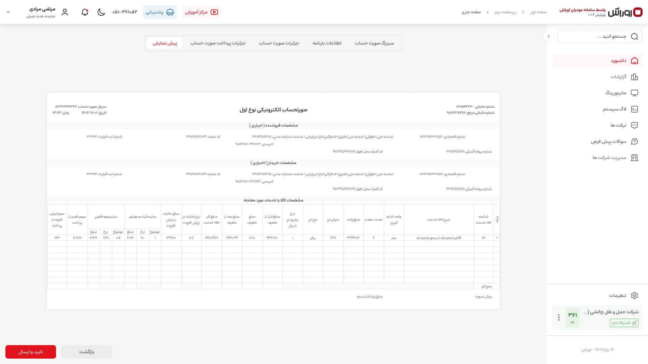Image resolution: width=648 pixels, height=364 pixels.
Task: Click the مانیتورینگ monitor icon
Action: [x=634, y=93]
